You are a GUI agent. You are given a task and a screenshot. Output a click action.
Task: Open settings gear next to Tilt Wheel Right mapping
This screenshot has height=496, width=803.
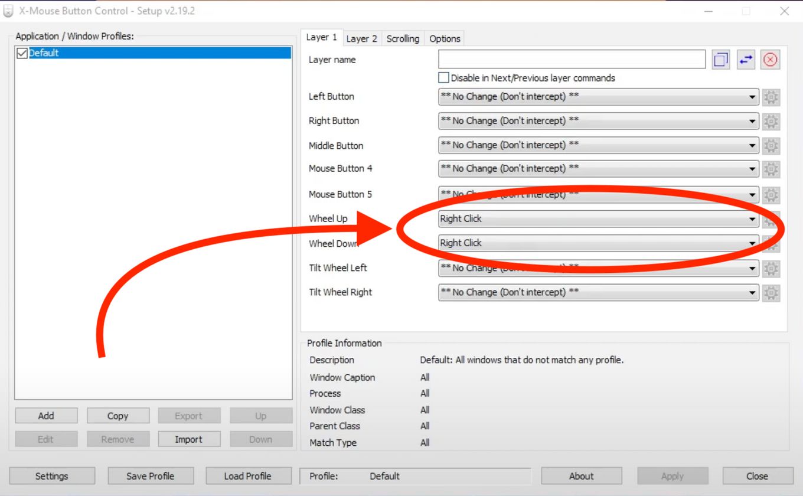point(771,292)
